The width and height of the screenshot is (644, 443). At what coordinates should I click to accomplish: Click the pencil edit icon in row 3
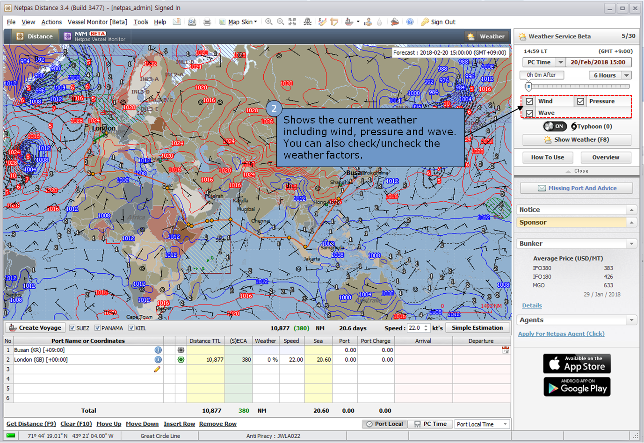click(157, 369)
